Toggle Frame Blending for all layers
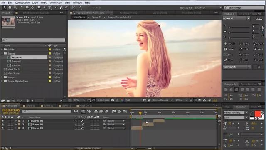Screen dimensions: 266x150 click(x=101, y=111)
